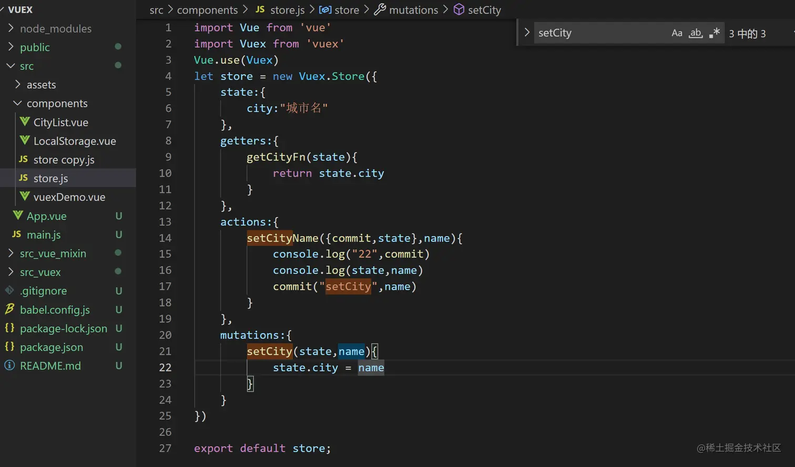This screenshot has width=795, height=467.
Task: Click line number 27 in the gutter
Action: [165, 448]
